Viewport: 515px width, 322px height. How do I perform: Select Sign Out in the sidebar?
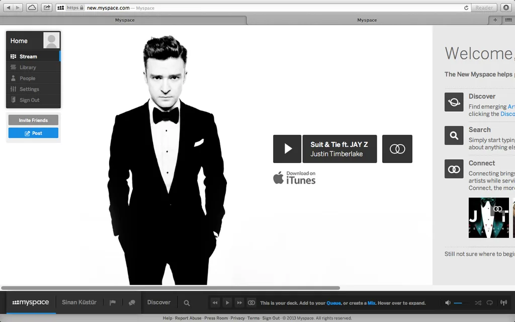coord(33,100)
